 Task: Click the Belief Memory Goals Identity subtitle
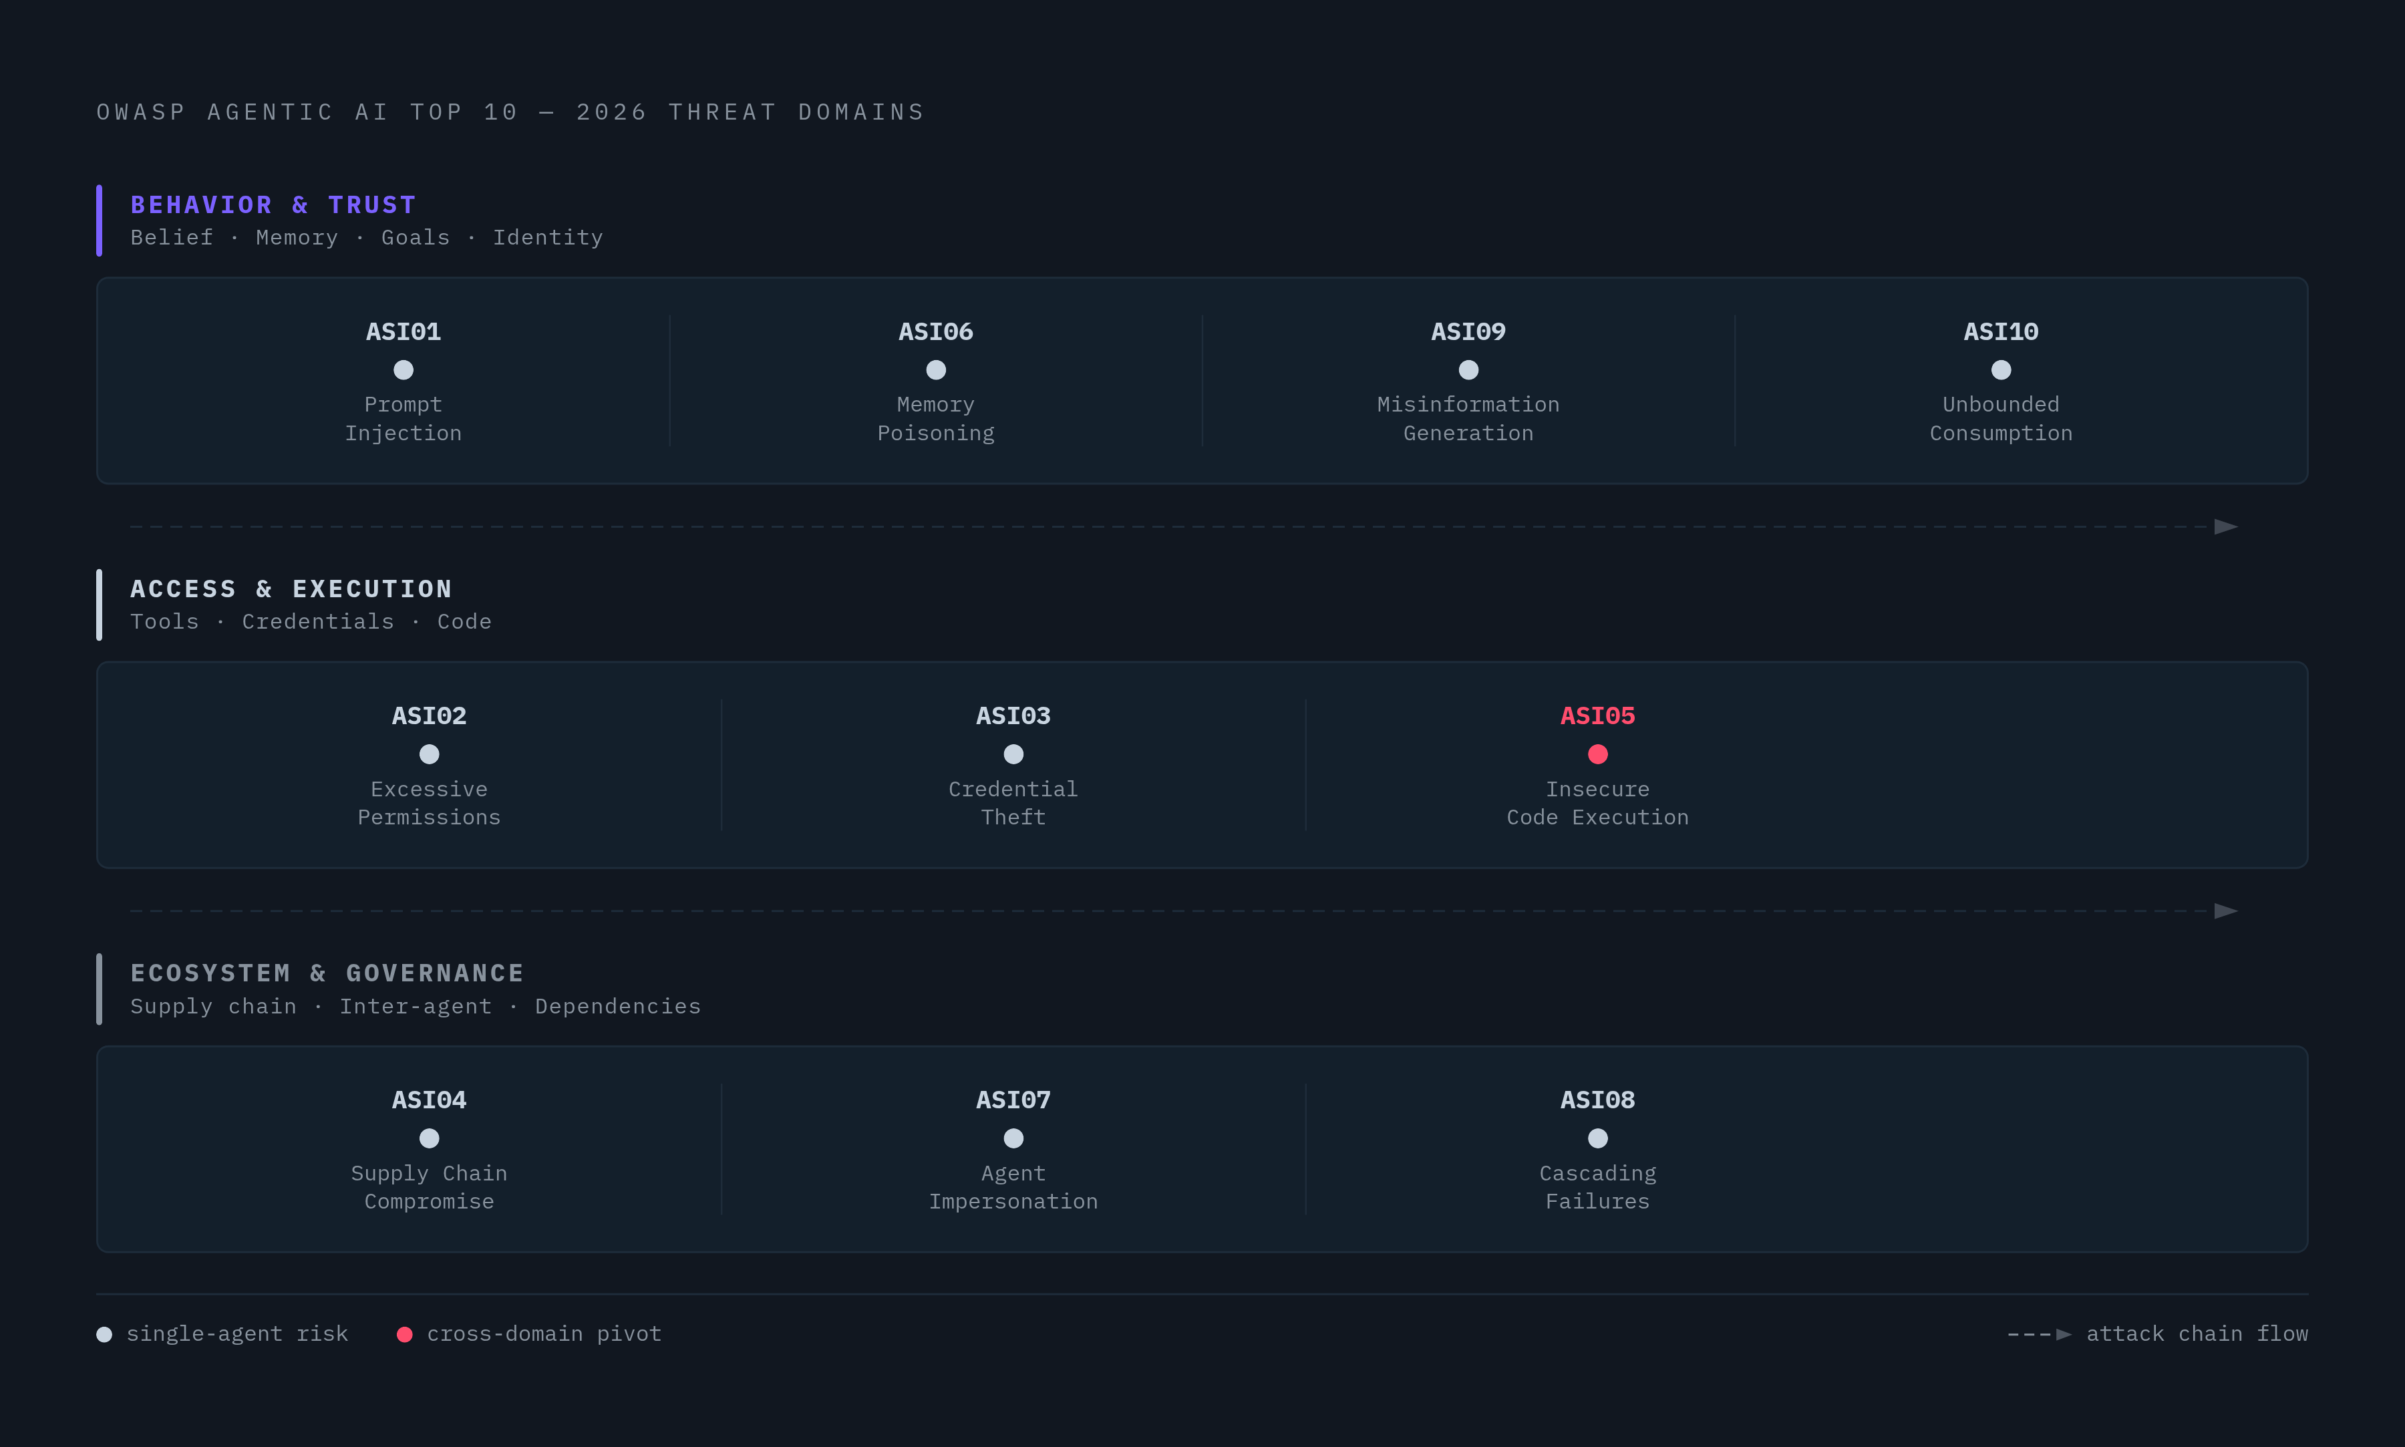coord(367,238)
